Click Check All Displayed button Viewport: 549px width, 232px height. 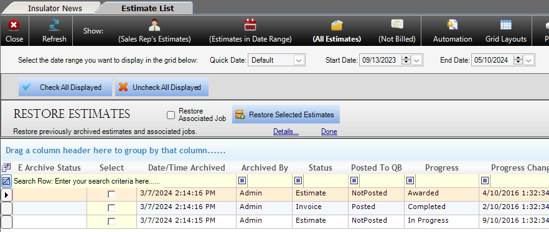tap(65, 87)
